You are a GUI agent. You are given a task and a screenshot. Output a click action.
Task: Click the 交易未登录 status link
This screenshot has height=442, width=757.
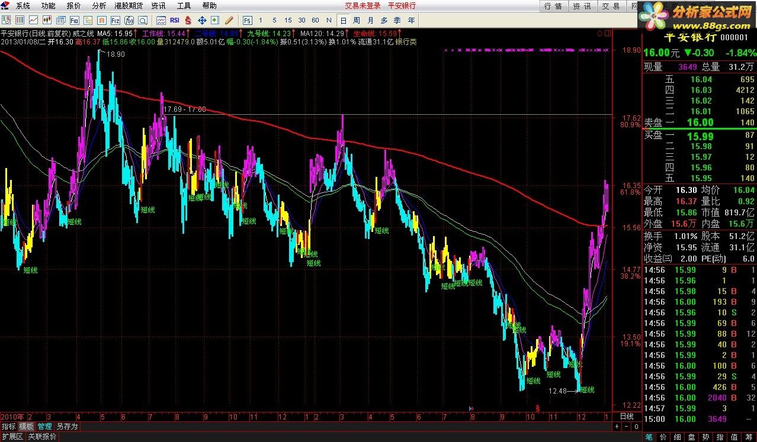[363, 5]
